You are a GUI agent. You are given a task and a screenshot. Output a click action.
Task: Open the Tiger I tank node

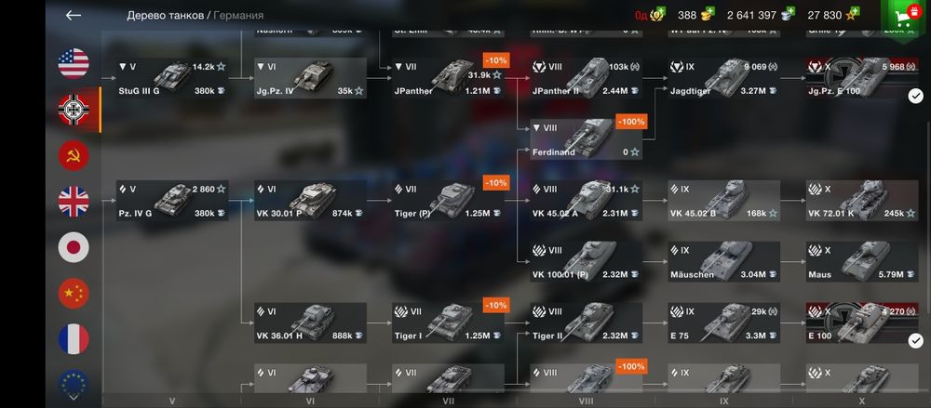(x=449, y=323)
